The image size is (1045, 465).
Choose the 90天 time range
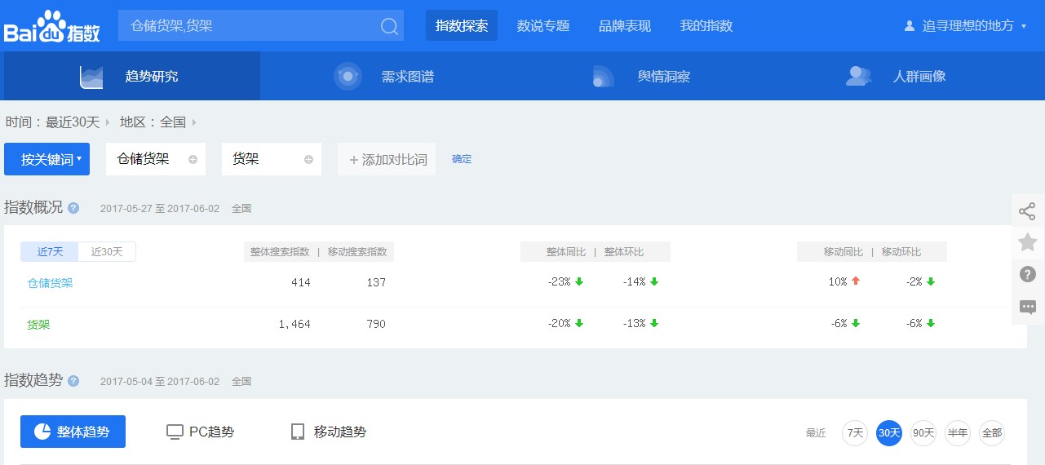923,433
